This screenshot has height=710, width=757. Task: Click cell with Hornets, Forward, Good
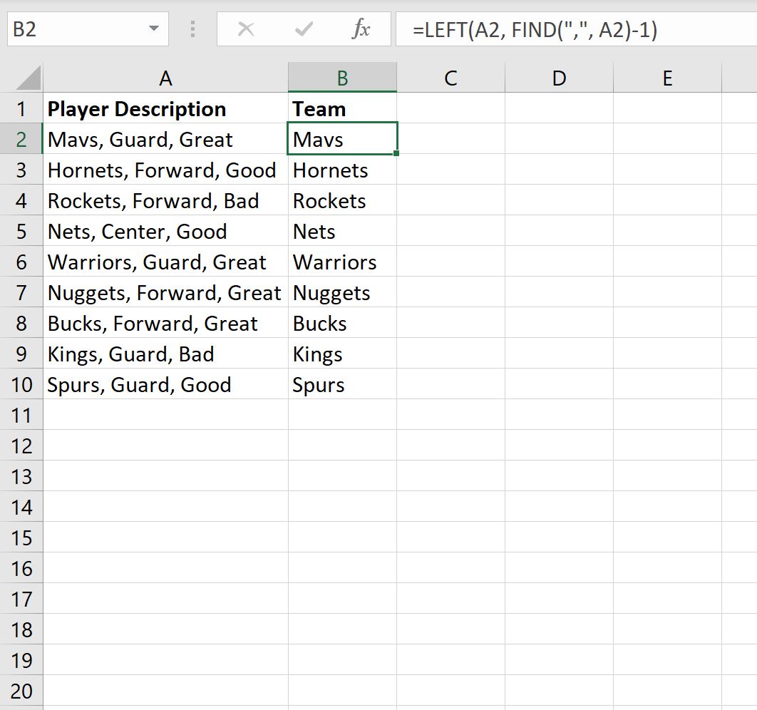coord(165,170)
